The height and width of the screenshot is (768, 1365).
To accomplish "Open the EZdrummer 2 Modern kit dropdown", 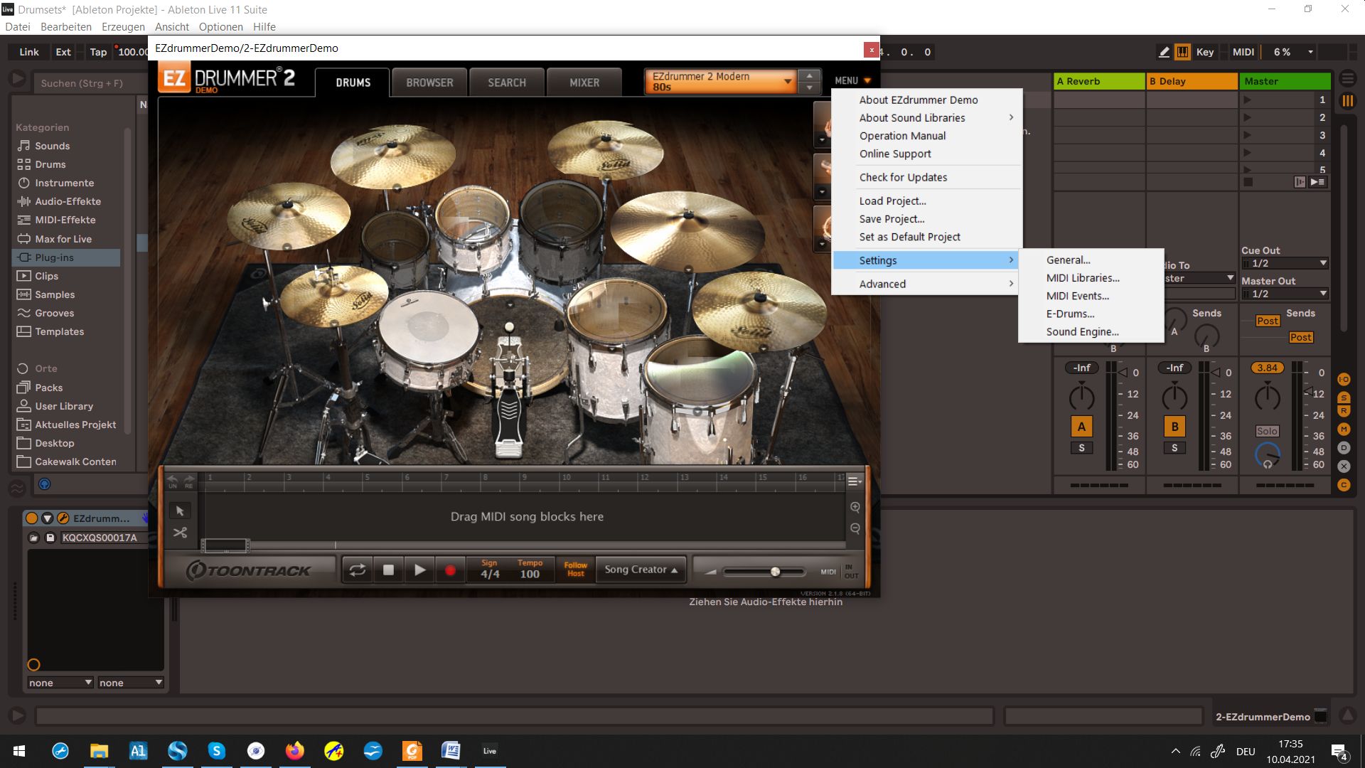I will (719, 81).
